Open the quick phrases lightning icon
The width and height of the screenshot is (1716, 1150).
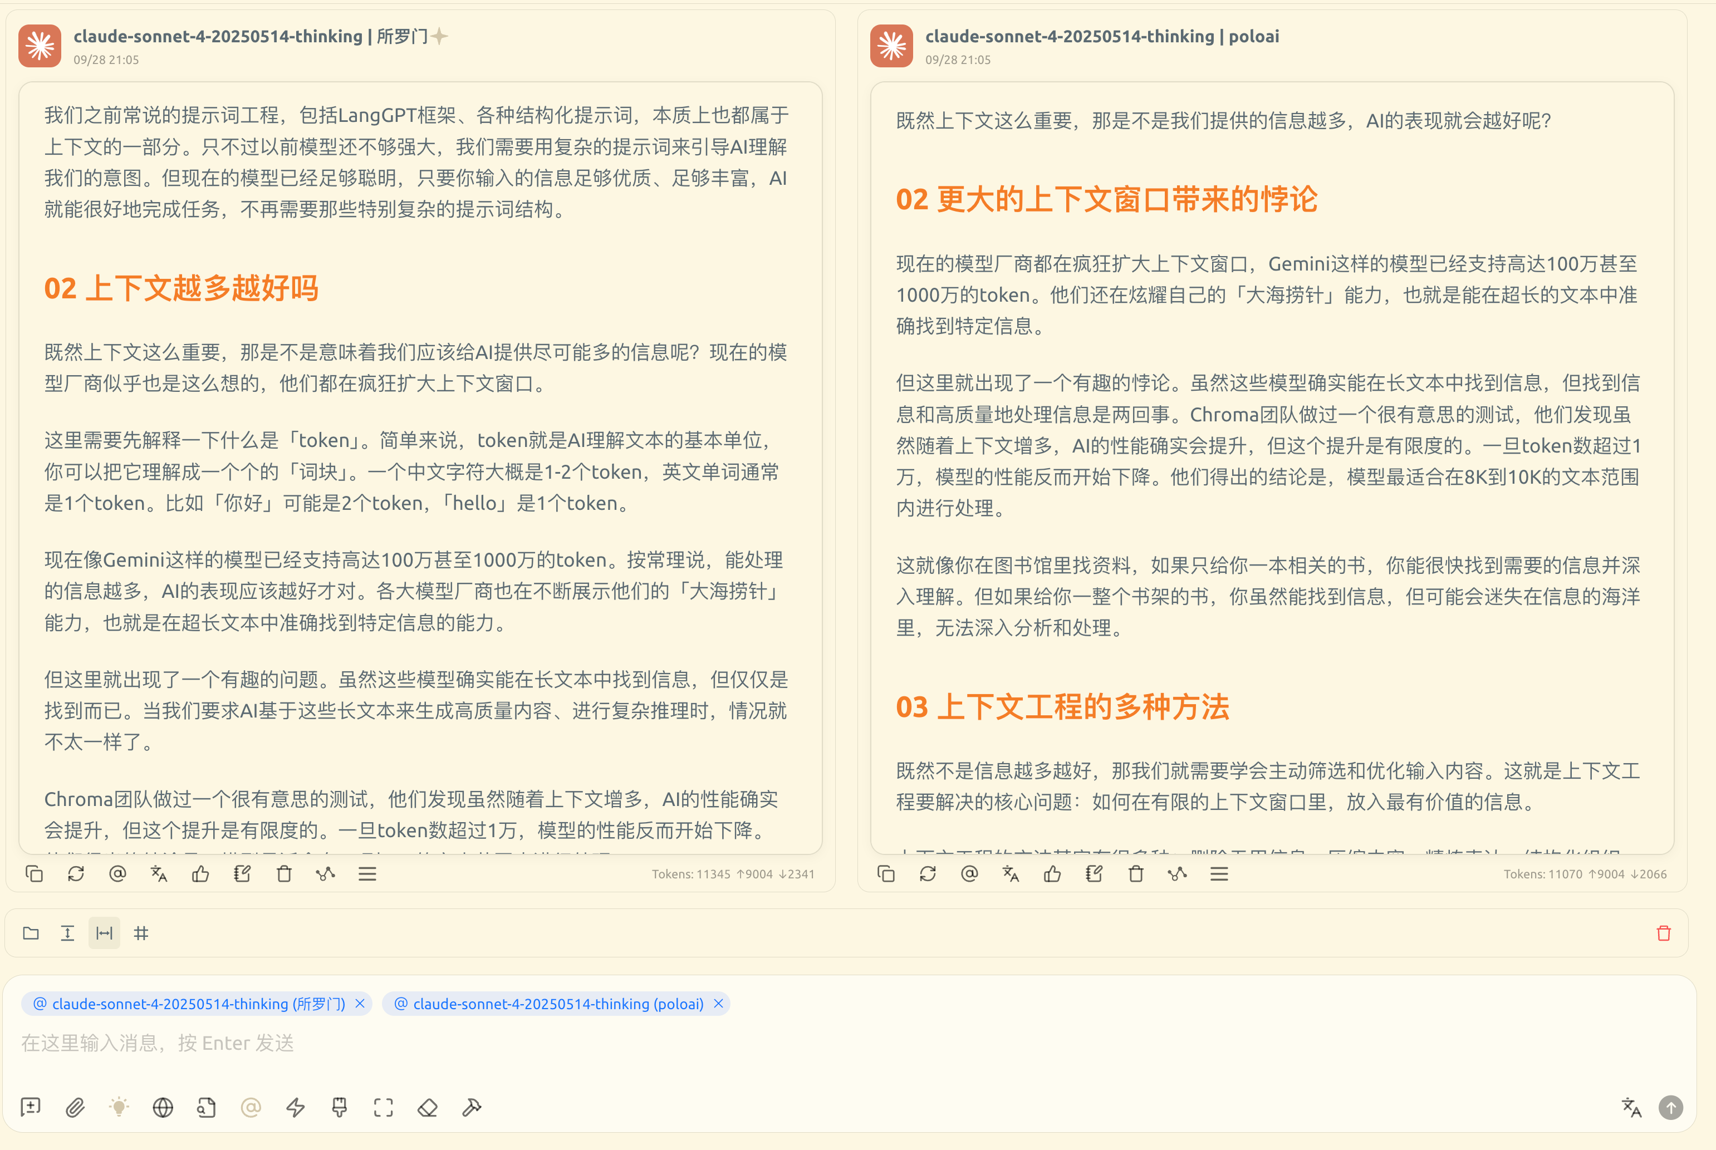[x=296, y=1107]
